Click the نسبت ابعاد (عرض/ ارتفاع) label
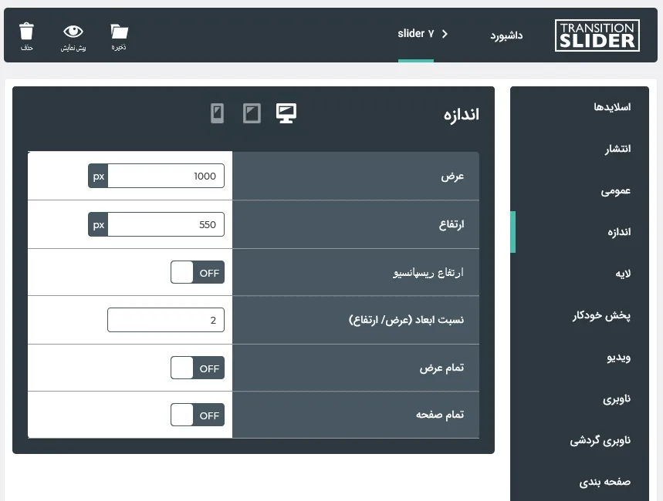Screen dimensions: 663x501 (x=406, y=320)
